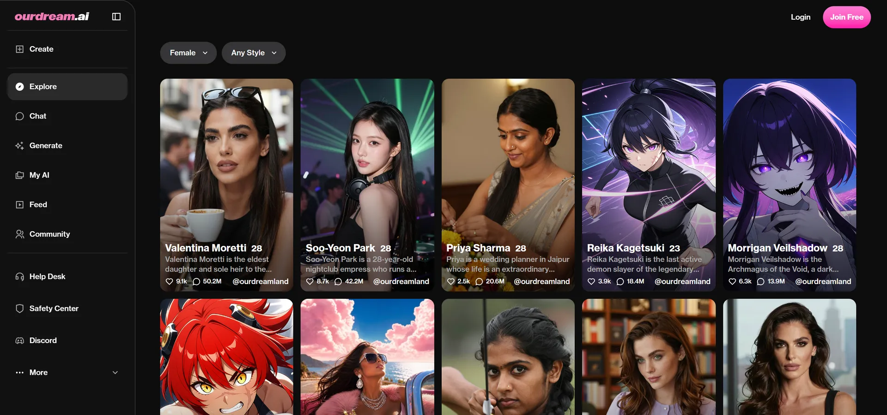Open the pink clouds beach character card
Viewport: 887px width, 415px height.
[x=367, y=357]
